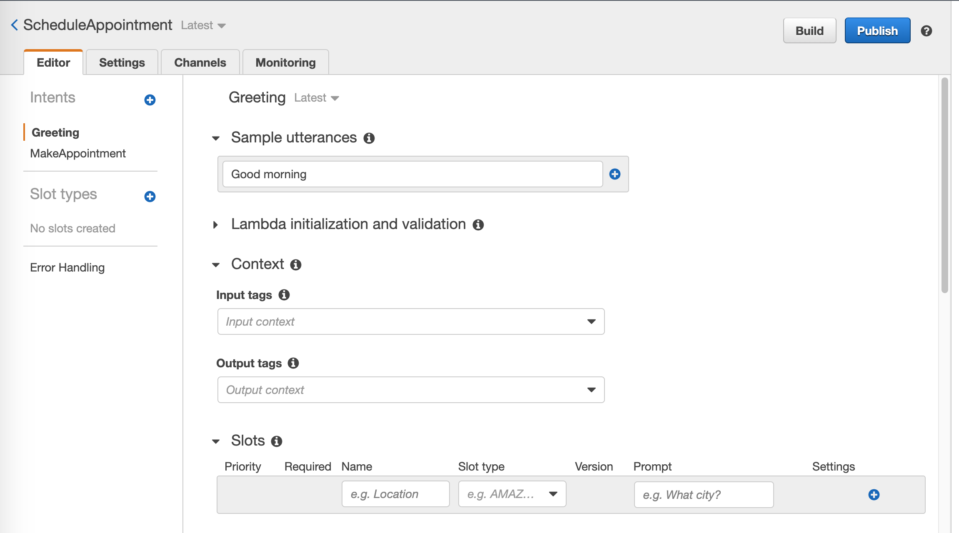Open the Output context dropdown
959x533 pixels.
(x=411, y=390)
